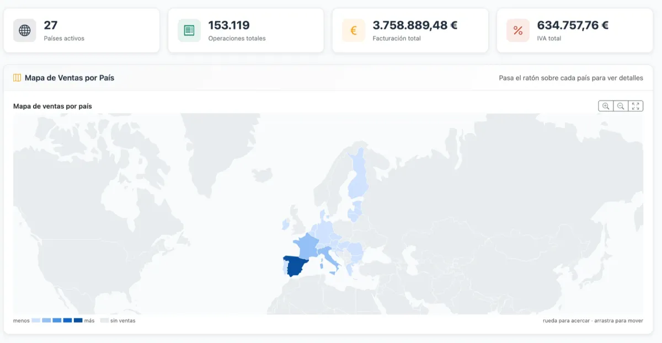Select France on the sales map

(x=308, y=245)
